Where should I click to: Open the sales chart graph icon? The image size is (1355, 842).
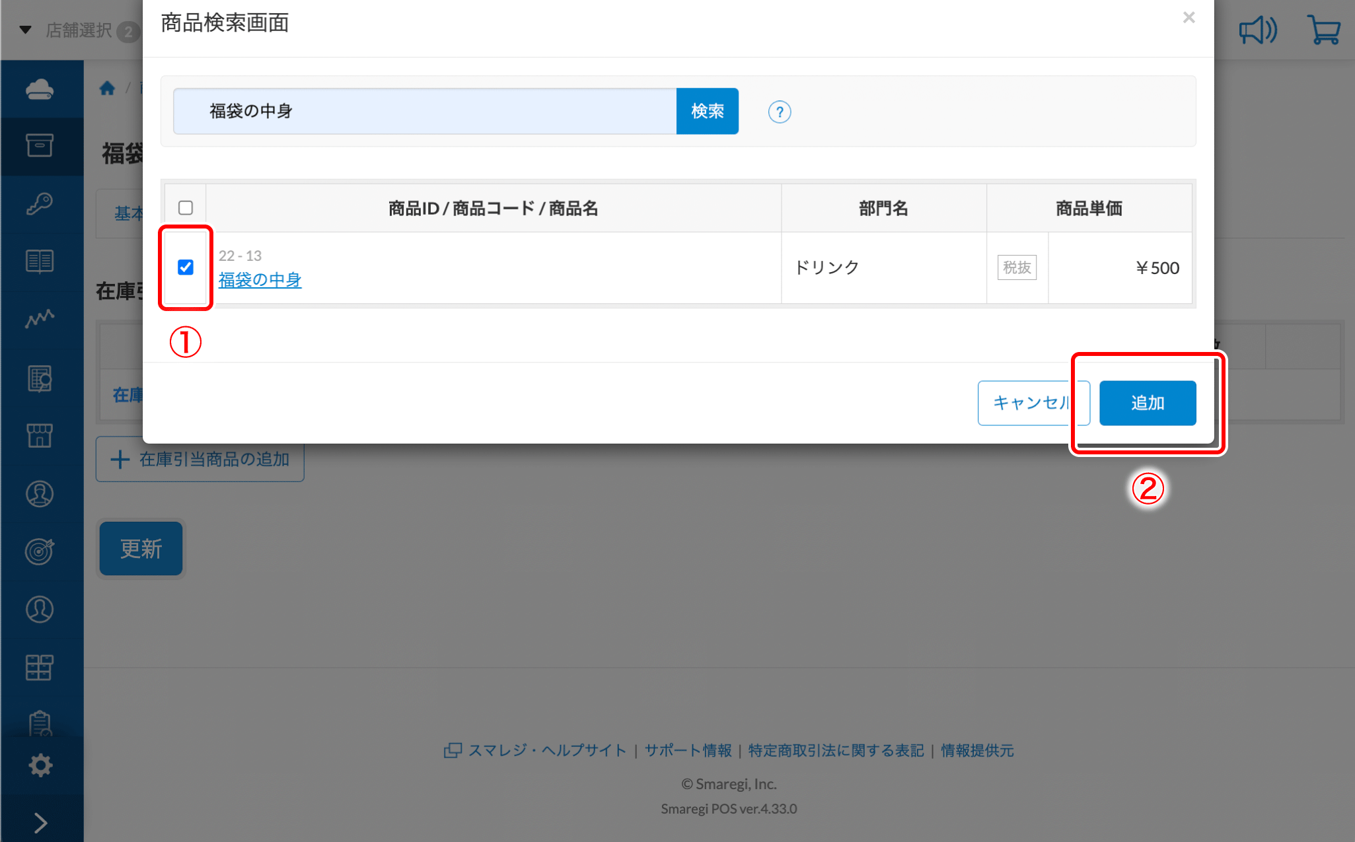click(x=40, y=319)
